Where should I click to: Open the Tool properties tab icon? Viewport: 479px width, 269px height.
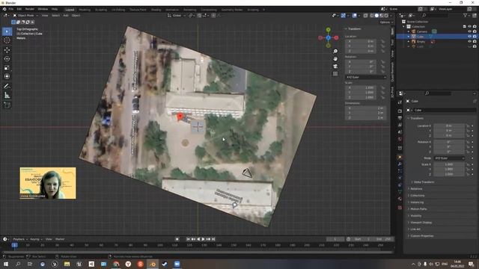[x=400, y=102]
